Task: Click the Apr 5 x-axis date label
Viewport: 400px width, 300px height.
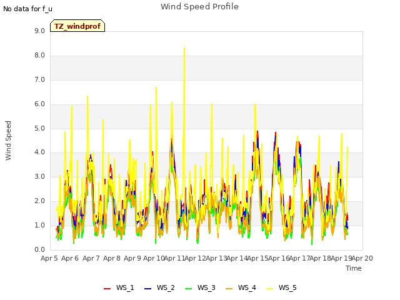Action: [49, 258]
